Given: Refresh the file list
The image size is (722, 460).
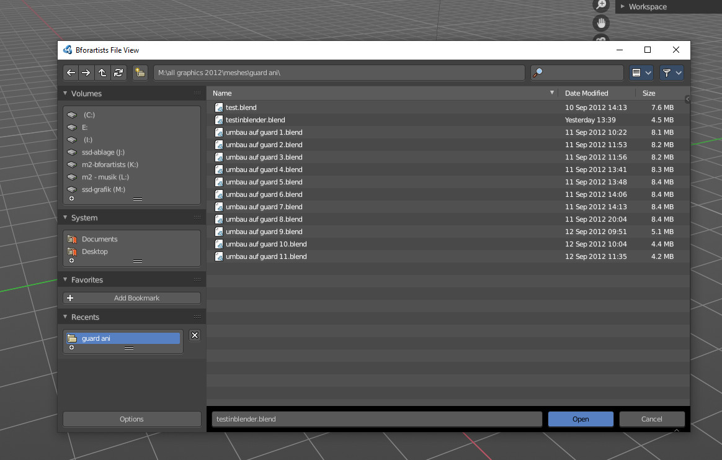Looking at the screenshot, I should (x=118, y=73).
